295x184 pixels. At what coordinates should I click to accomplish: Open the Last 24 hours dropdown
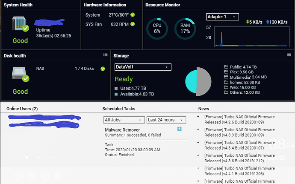click(x=166, y=120)
